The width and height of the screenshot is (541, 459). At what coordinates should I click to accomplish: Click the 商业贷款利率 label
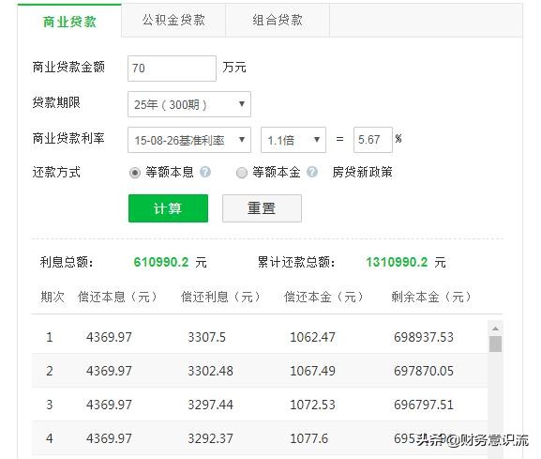point(68,138)
